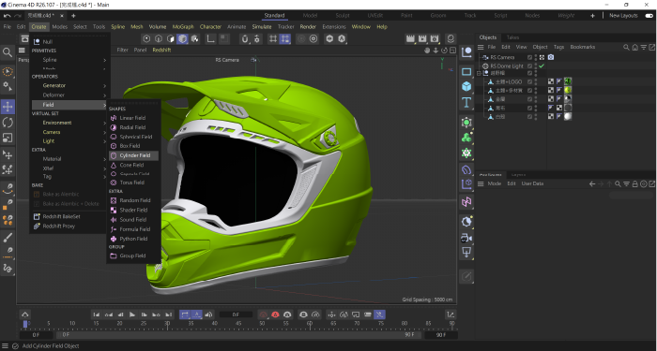Expand the Spline submenu arrow
Screen dimensions: 657x351
[x=105, y=60]
